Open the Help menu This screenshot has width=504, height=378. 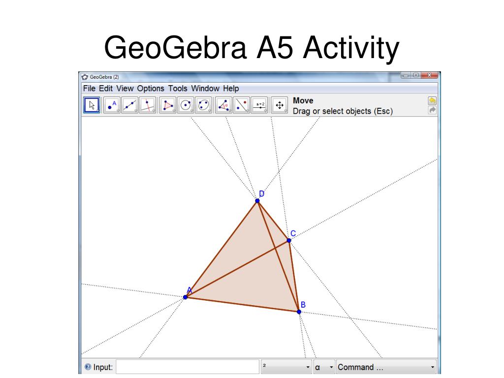(x=231, y=89)
